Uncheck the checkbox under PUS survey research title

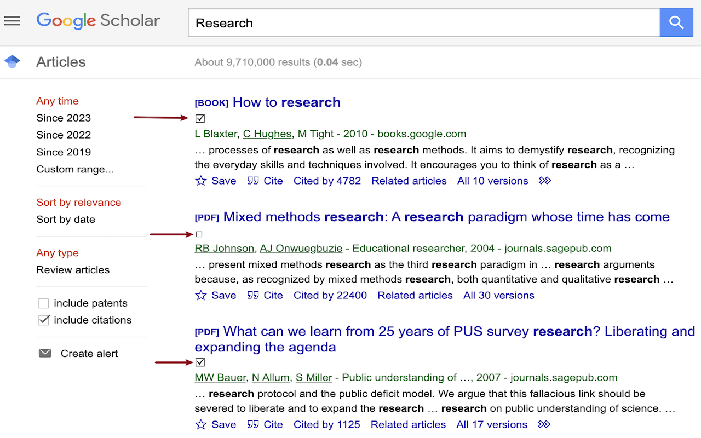200,362
